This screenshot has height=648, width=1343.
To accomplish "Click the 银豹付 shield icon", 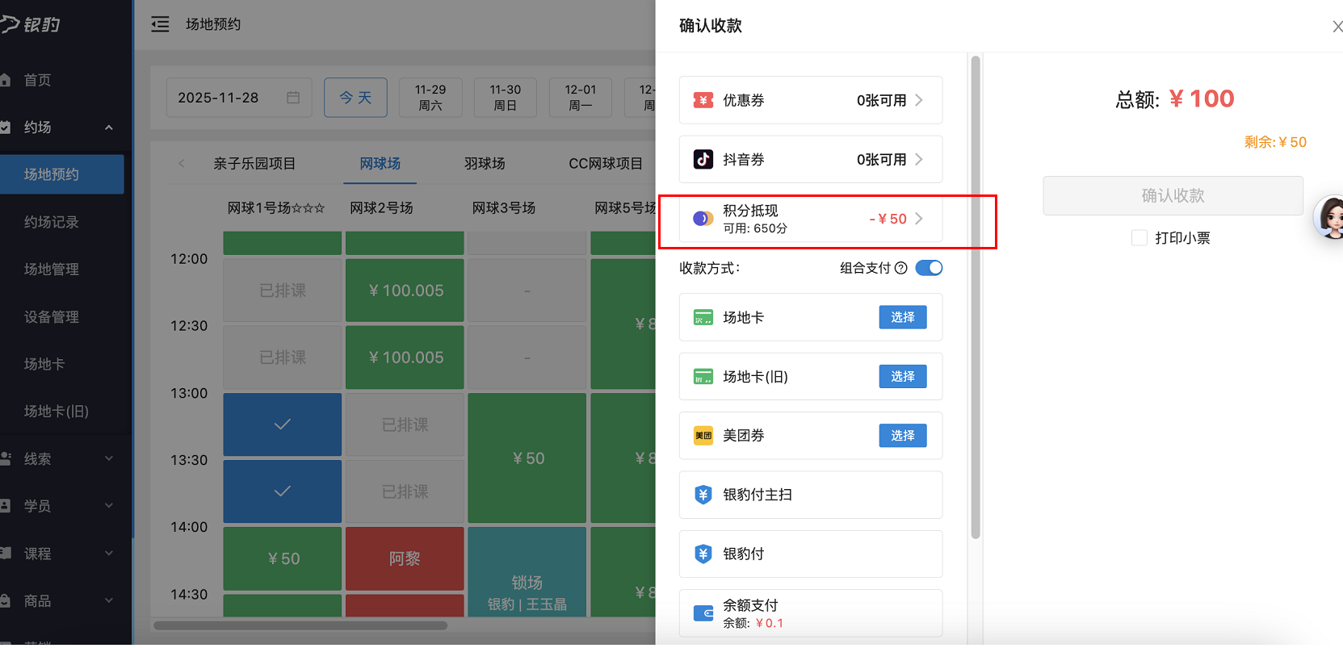I will [703, 554].
